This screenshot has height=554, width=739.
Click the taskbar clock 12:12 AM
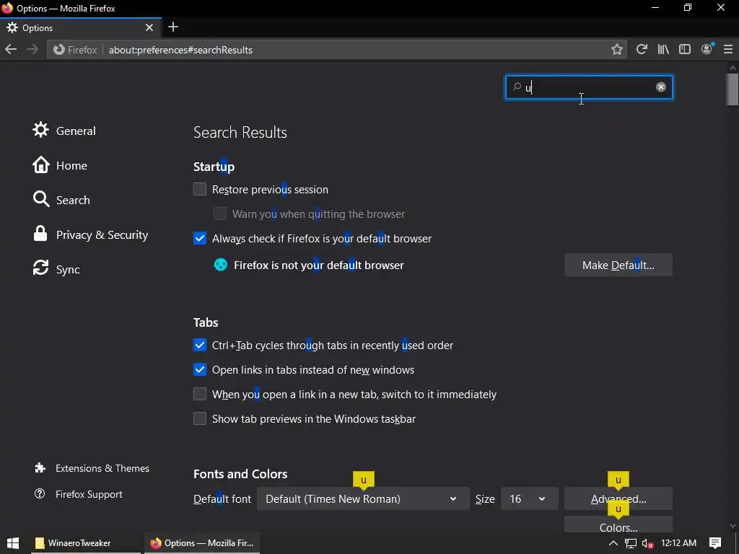pyautogui.click(x=678, y=542)
